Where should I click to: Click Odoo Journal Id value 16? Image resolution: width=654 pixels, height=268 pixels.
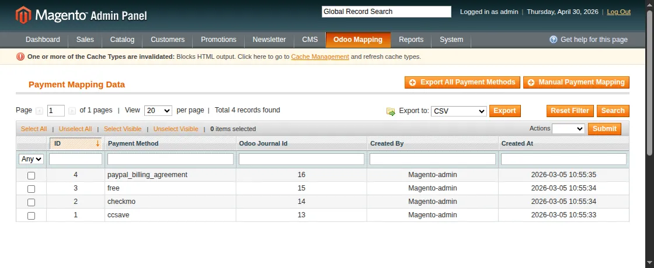(x=301, y=175)
